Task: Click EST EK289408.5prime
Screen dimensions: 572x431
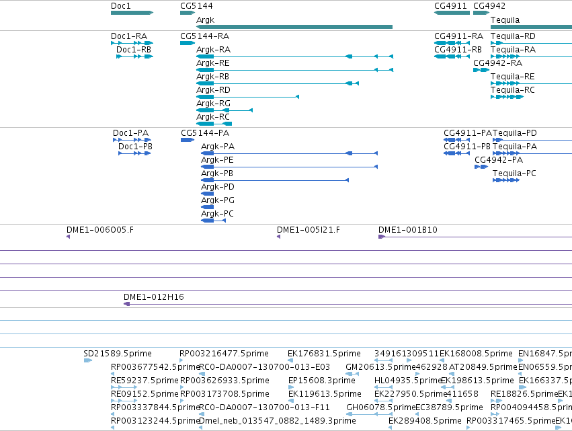Action: point(425,421)
